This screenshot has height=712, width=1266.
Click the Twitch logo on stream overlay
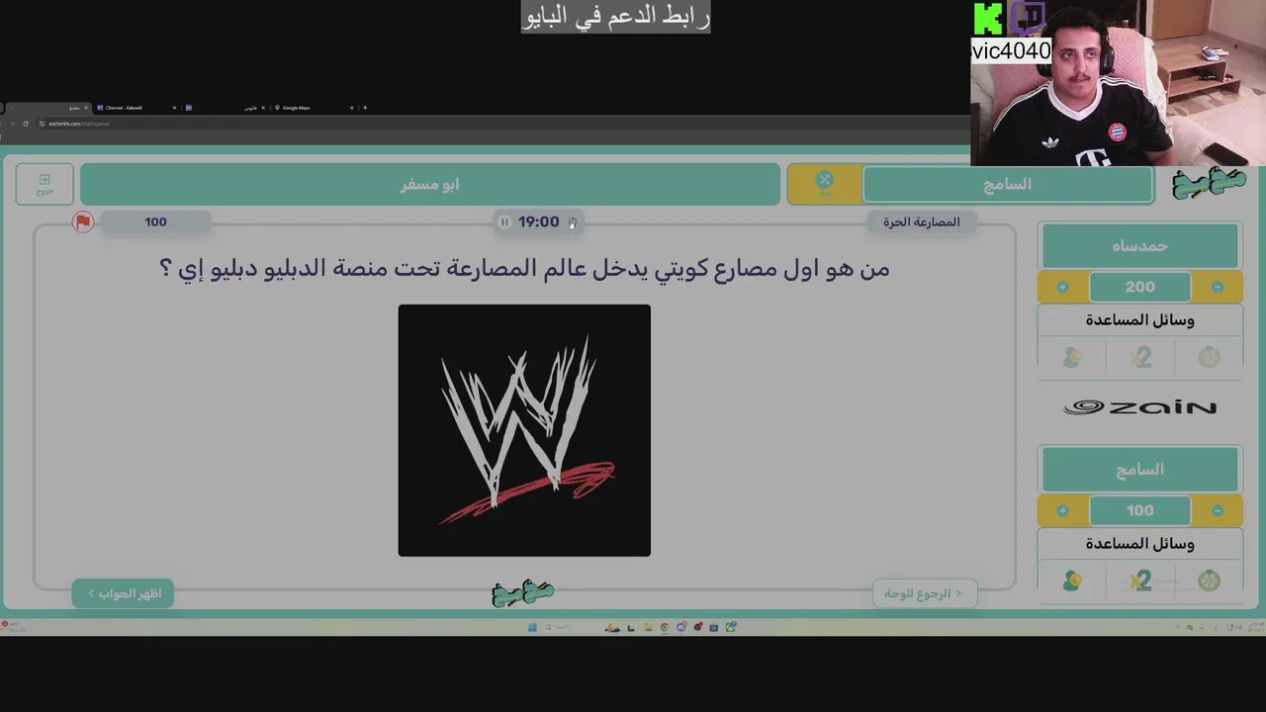(x=1029, y=18)
